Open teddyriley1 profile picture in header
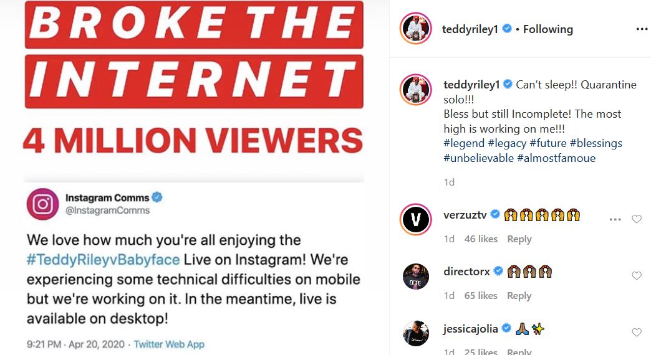The height and width of the screenshot is (355, 651). (415, 28)
